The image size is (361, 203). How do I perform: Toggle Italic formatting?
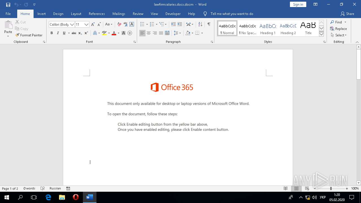point(58,33)
